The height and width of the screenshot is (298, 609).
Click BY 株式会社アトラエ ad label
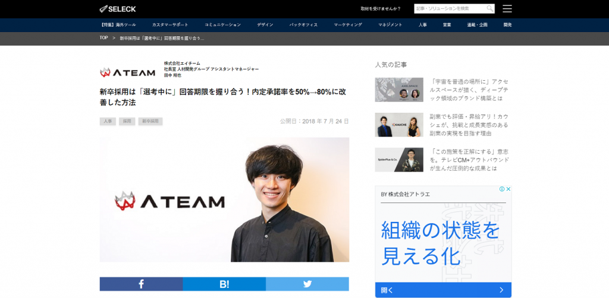pos(406,194)
